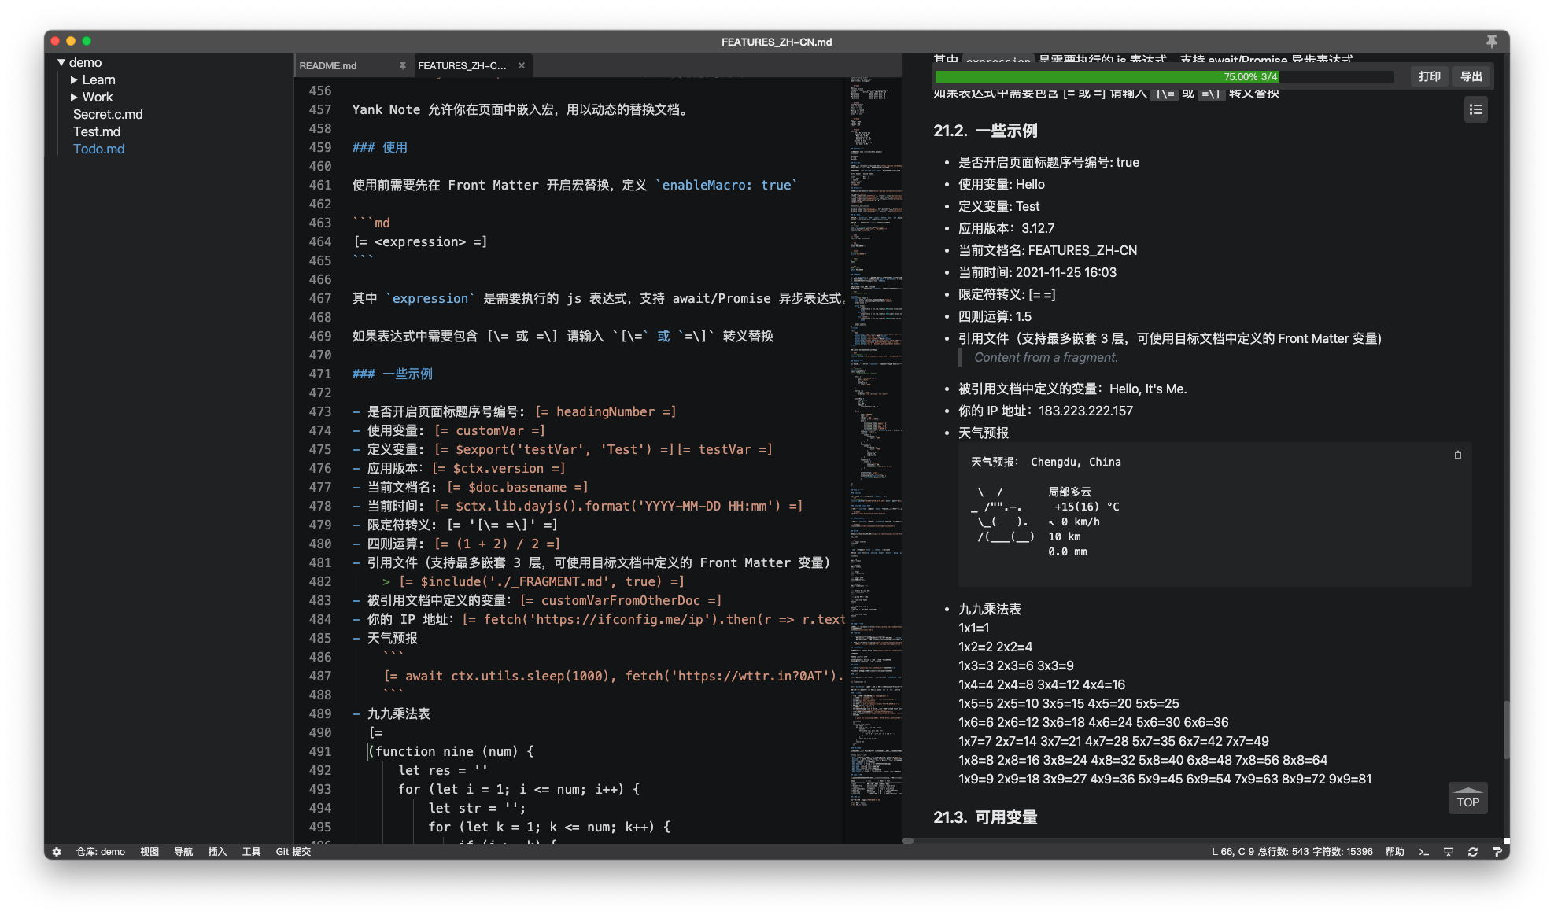Image resolution: width=1554 pixels, height=918 pixels.
Task: Click the 总行数: 543 line count
Action: 1283,851
